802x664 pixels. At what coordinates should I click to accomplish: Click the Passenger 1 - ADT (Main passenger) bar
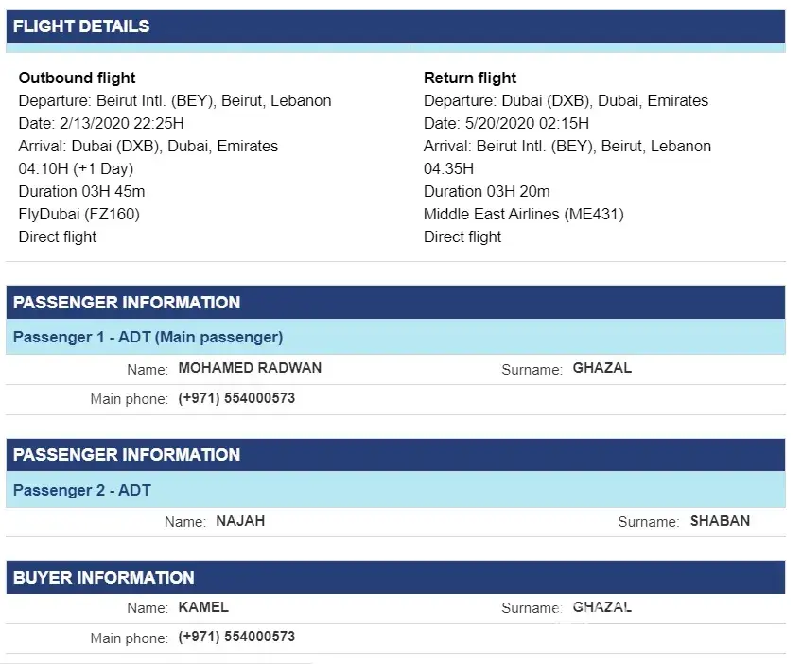pos(148,337)
